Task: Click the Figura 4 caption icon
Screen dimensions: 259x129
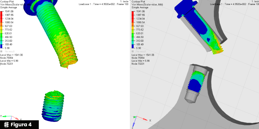Action: [7, 125]
